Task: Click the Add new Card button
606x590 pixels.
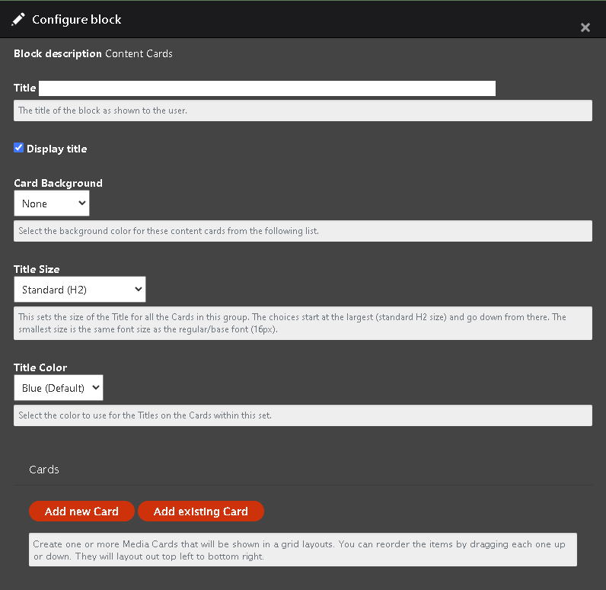Action: (81, 511)
